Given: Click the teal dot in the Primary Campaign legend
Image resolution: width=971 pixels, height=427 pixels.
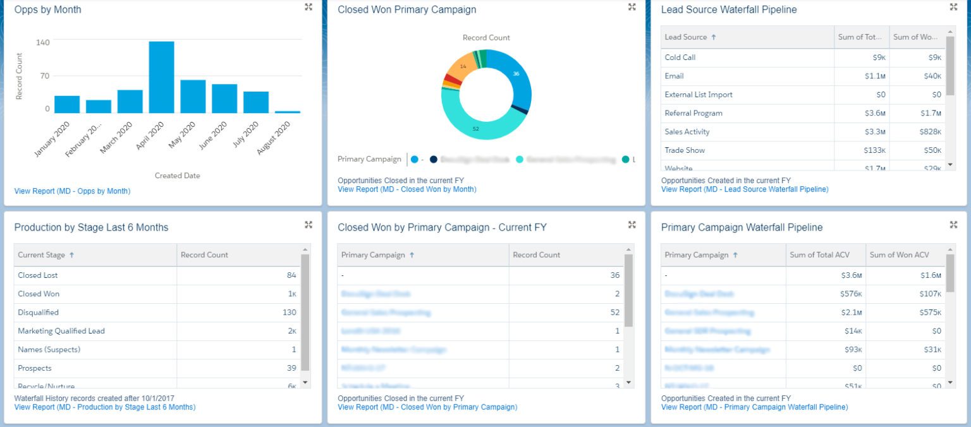Looking at the screenshot, I should pyautogui.click(x=518, y=159).
